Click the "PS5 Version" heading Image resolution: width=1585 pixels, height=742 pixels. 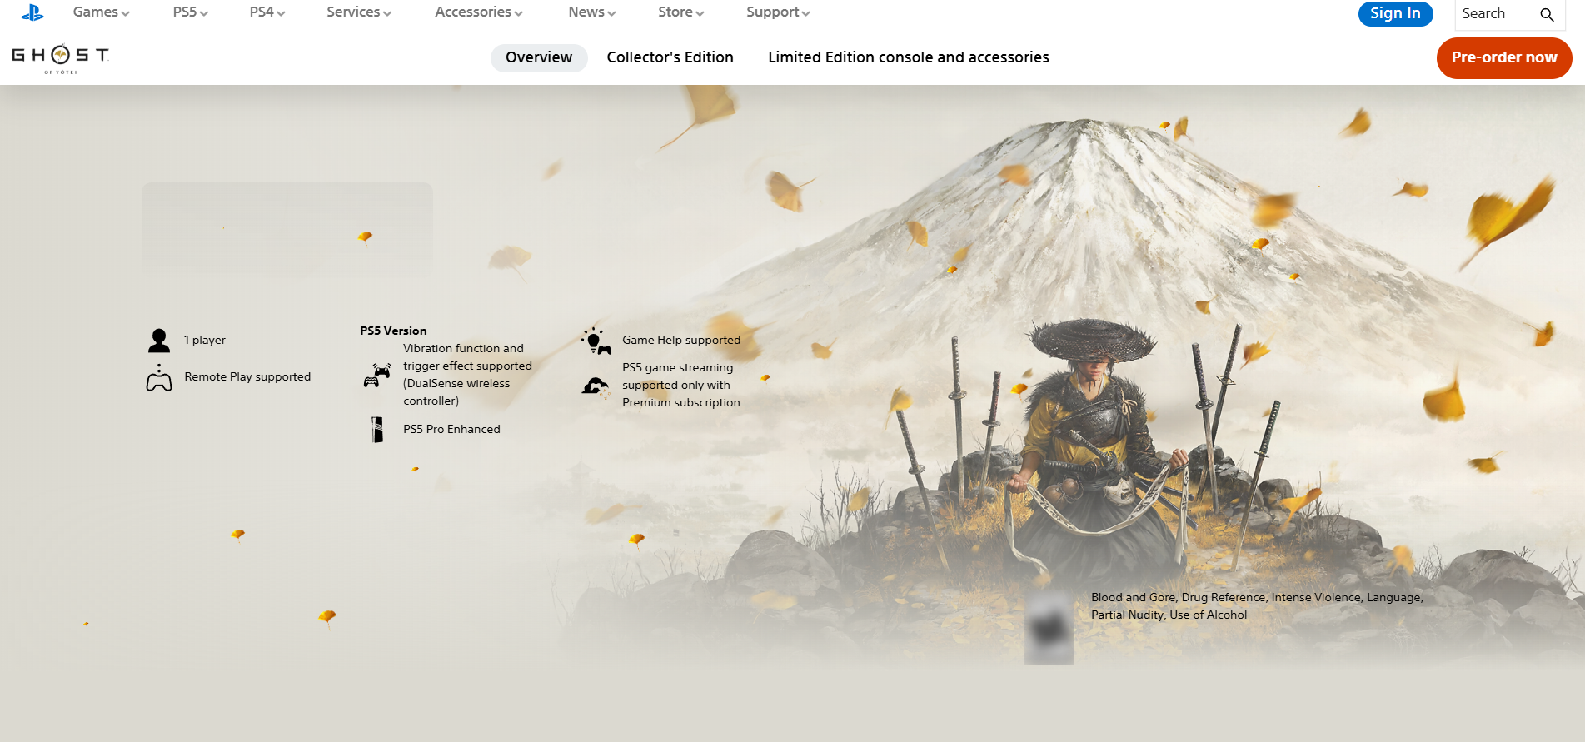tap(393, 331)
